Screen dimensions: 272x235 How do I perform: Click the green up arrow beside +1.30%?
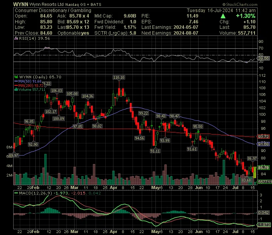(x=223, y=16)
